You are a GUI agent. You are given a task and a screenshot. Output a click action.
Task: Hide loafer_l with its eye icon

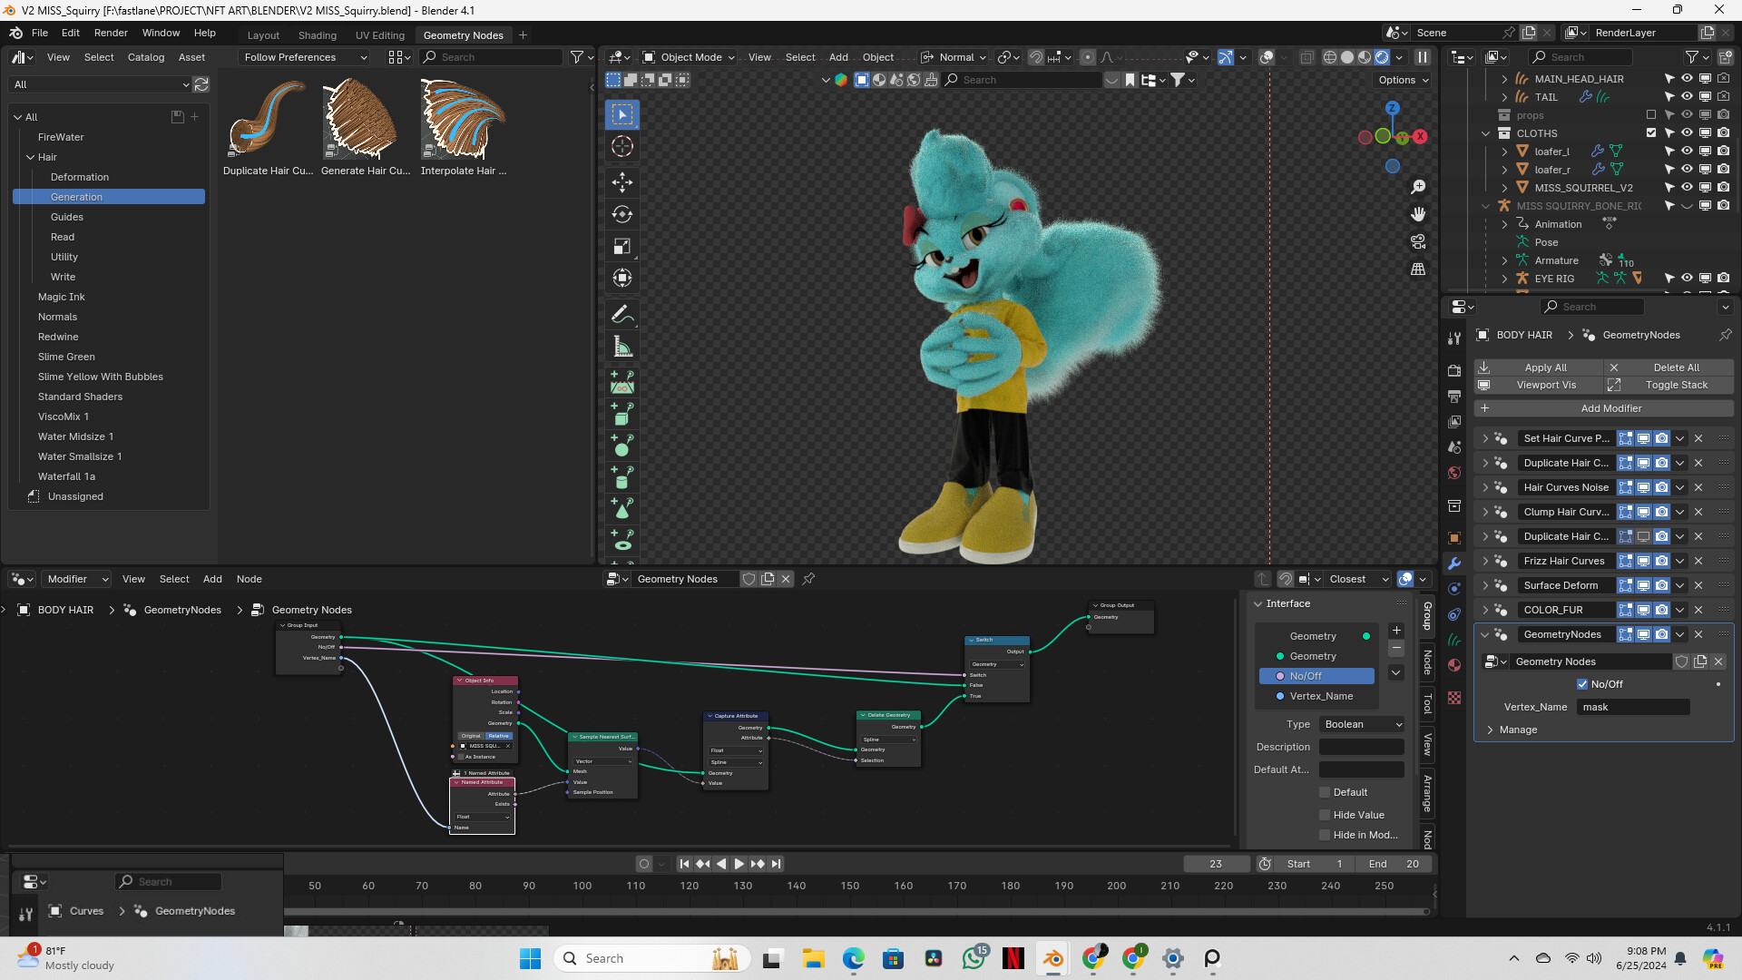tap(1687, 152)
